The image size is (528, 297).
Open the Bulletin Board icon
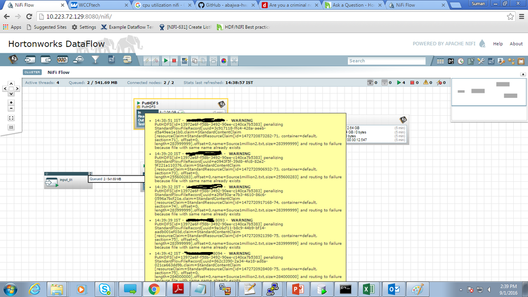point(521,61)
